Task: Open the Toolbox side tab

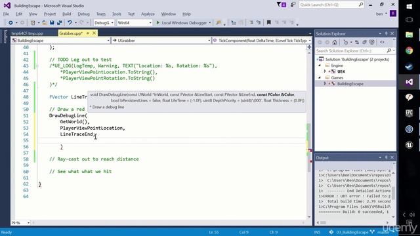Action: click(5, 37)
